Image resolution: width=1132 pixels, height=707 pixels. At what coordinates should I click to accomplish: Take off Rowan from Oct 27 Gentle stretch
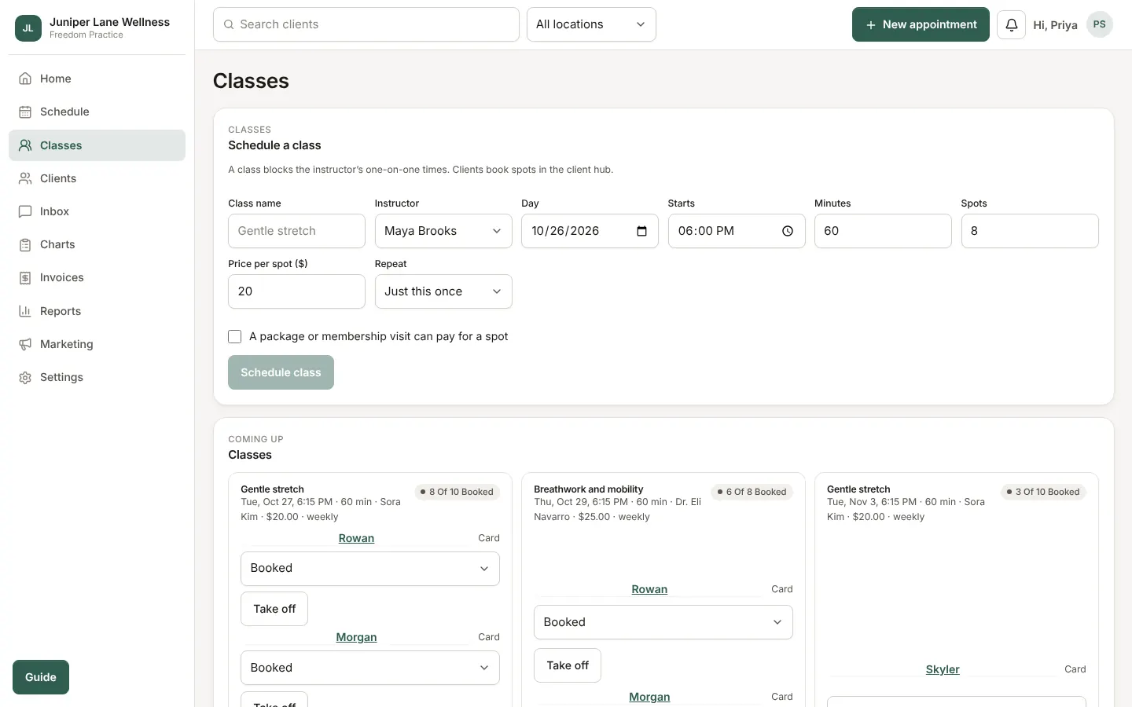274,609
